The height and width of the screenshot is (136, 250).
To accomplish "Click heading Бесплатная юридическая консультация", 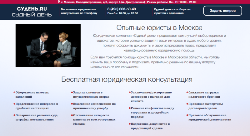I will click(x=127, y=79).
